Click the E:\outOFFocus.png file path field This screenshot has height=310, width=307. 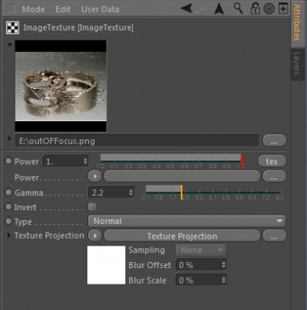(x=137, y=141)
